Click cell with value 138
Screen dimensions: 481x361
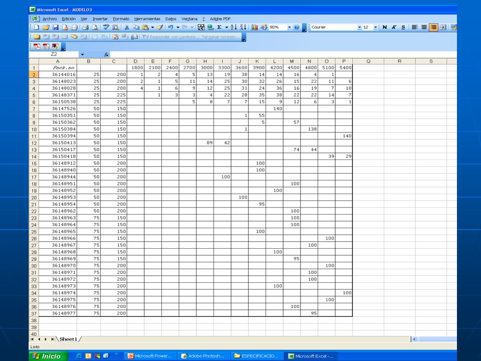click(x=309, y=129)
